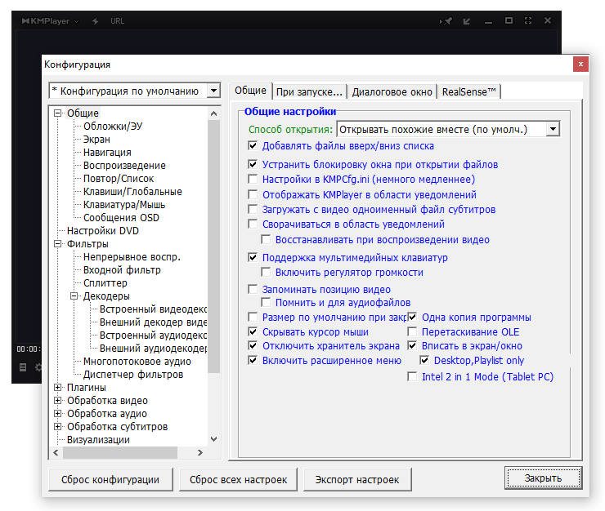Image resolution: width=605 pixels, height=511 pixels.
Task: Uncheck Добавлять файлы вверх/вниз списка
Action: pyautogui.click(x=253, y=145)
